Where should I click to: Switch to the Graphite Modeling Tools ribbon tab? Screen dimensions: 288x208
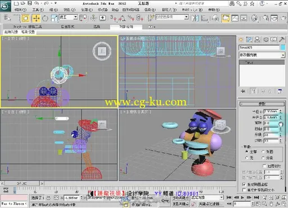(x=28, y=26)
